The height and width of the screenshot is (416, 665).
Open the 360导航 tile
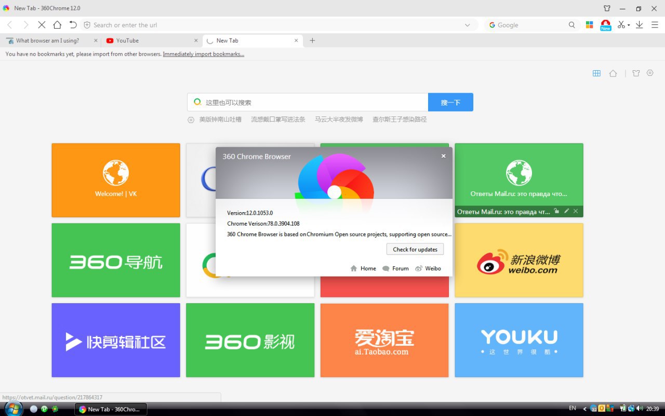click(x=116, y=260)
